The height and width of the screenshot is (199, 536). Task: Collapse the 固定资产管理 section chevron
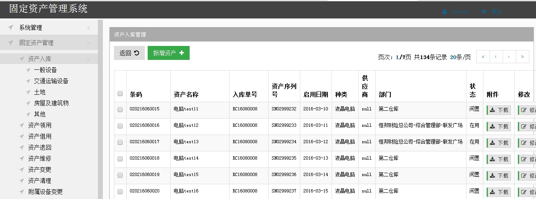coord(88,43)
